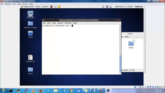Open file explorer from Windows taskbar
The width and height of the screenshot is (165, 93).
click(x=56, y=91)
